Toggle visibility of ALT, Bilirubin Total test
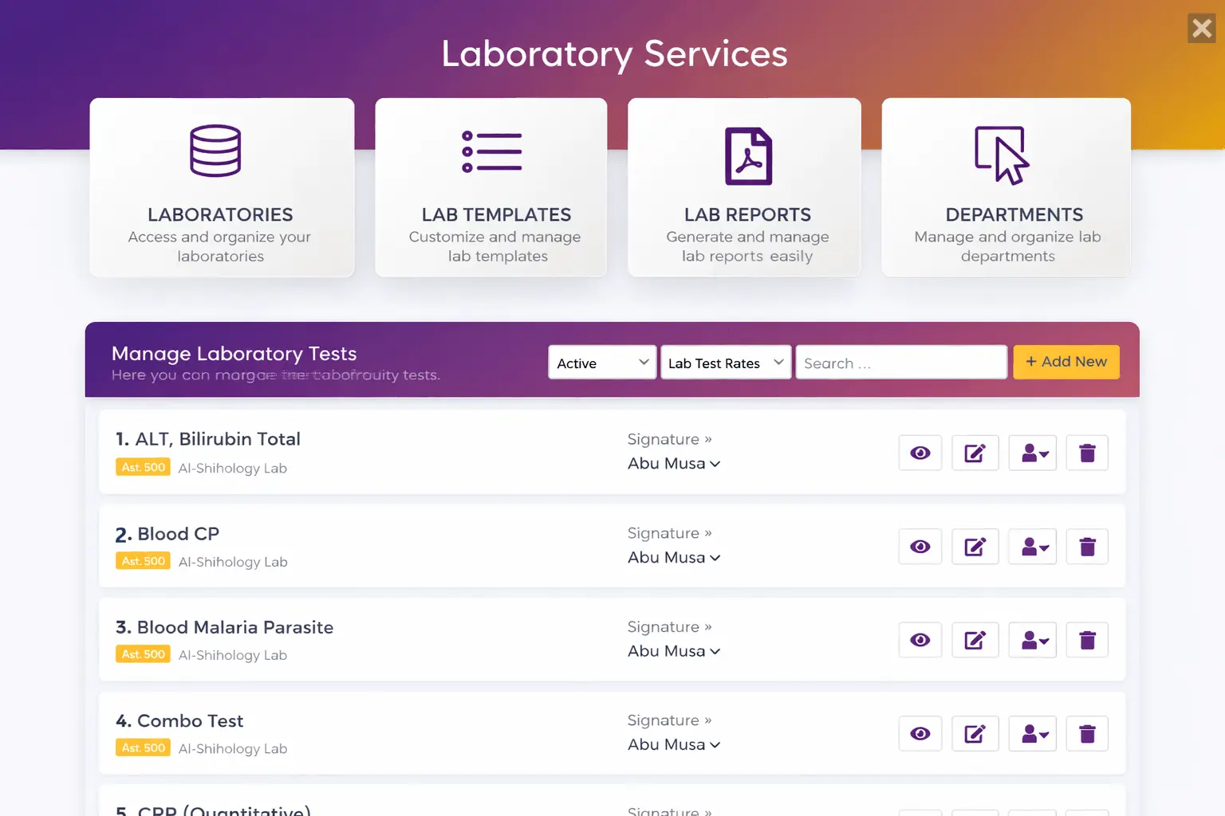Image resolution: width=1225 pixels, height=816 pixels. tap(920, 453)
